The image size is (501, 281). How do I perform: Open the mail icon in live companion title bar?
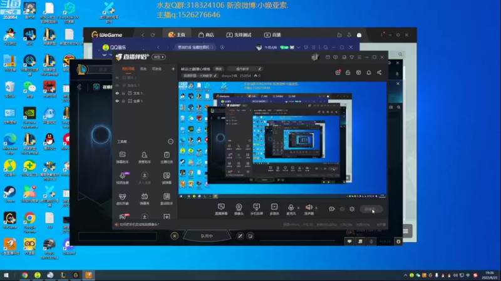coord(328,57)
